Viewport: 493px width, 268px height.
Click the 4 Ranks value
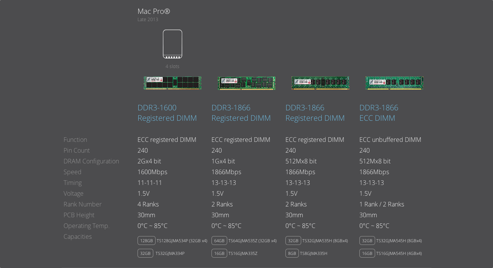148,204
